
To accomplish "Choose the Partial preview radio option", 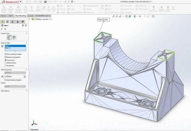I will (x=6, y=63).
